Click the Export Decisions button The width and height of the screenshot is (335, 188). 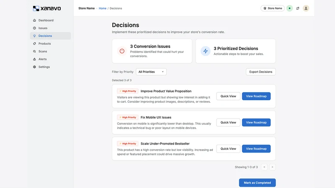coord(260,72)
